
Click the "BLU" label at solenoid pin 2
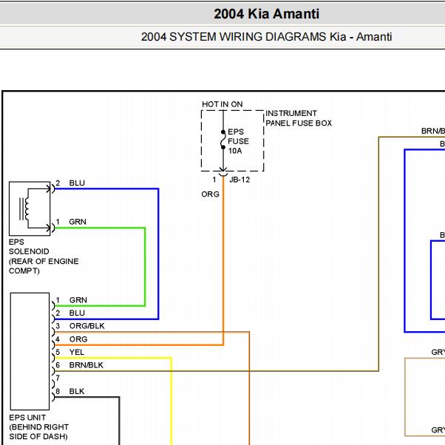pos(77,183)
